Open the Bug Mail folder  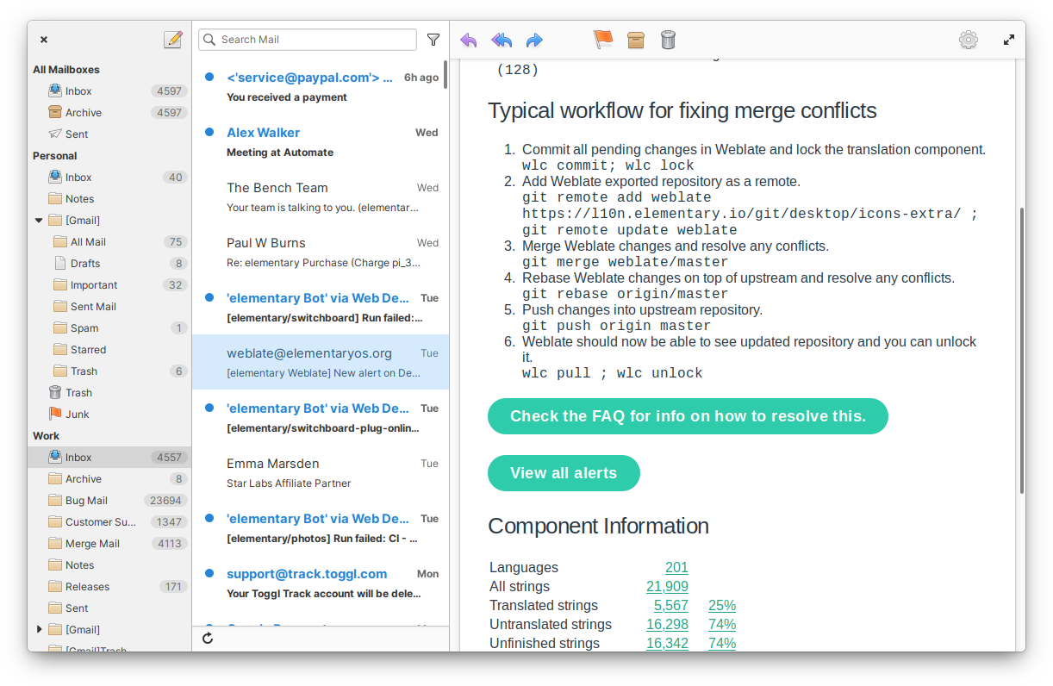click(109, 501)
